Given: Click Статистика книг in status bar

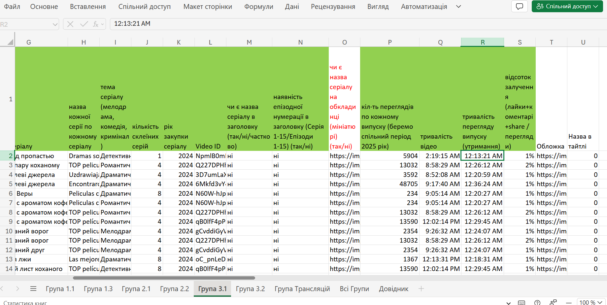Looking at the screenshot, I should (25, 303).
